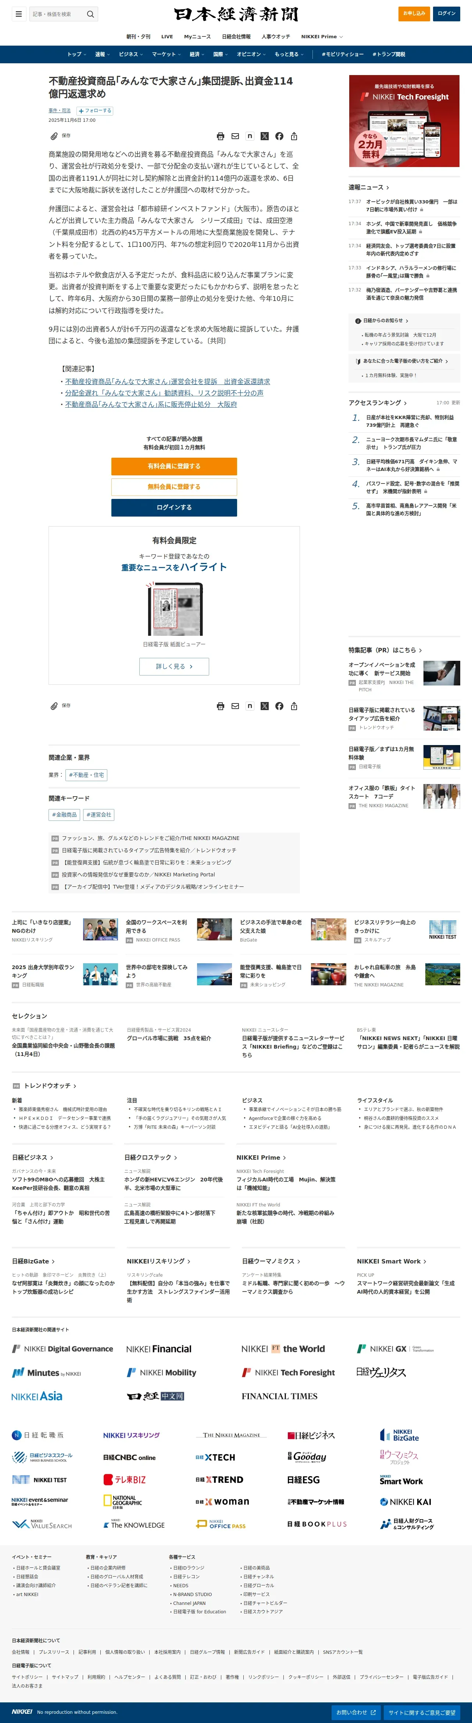The width and height of the screenshot is (472, 1723).
Task: Open the #モビリティショー topic
Action: (x=343, y=54)
